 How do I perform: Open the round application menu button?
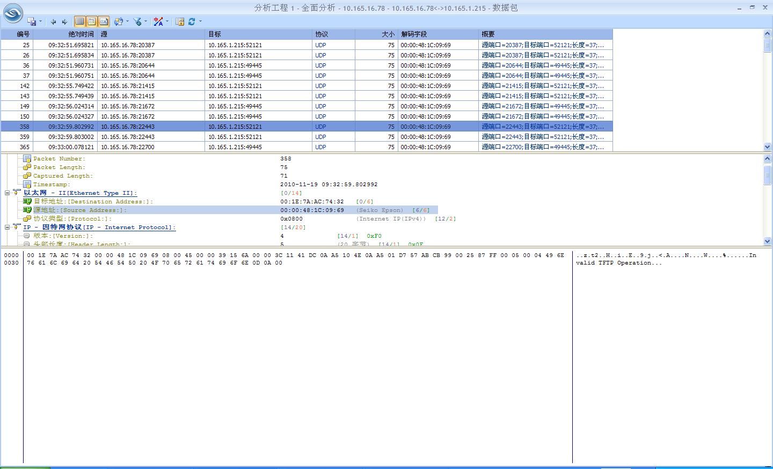click(x=13, y=13)
